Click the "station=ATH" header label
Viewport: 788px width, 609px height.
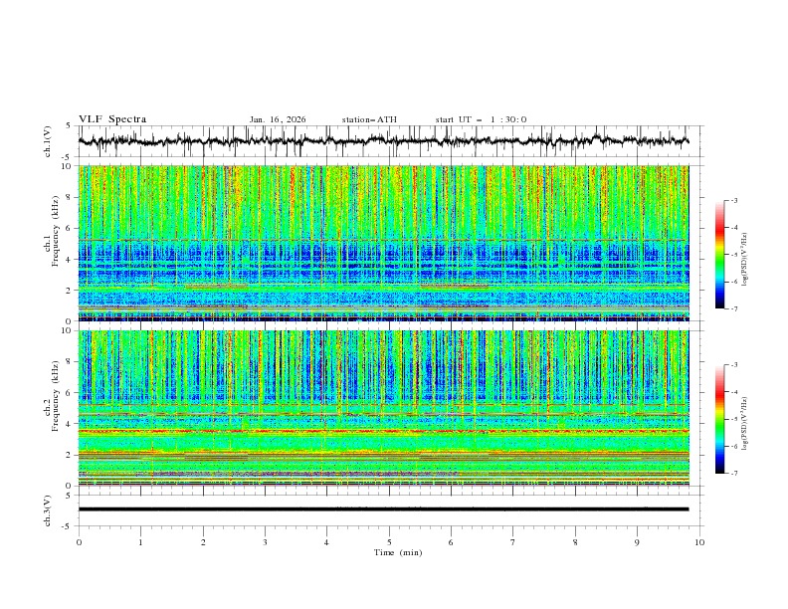point(369,119)
